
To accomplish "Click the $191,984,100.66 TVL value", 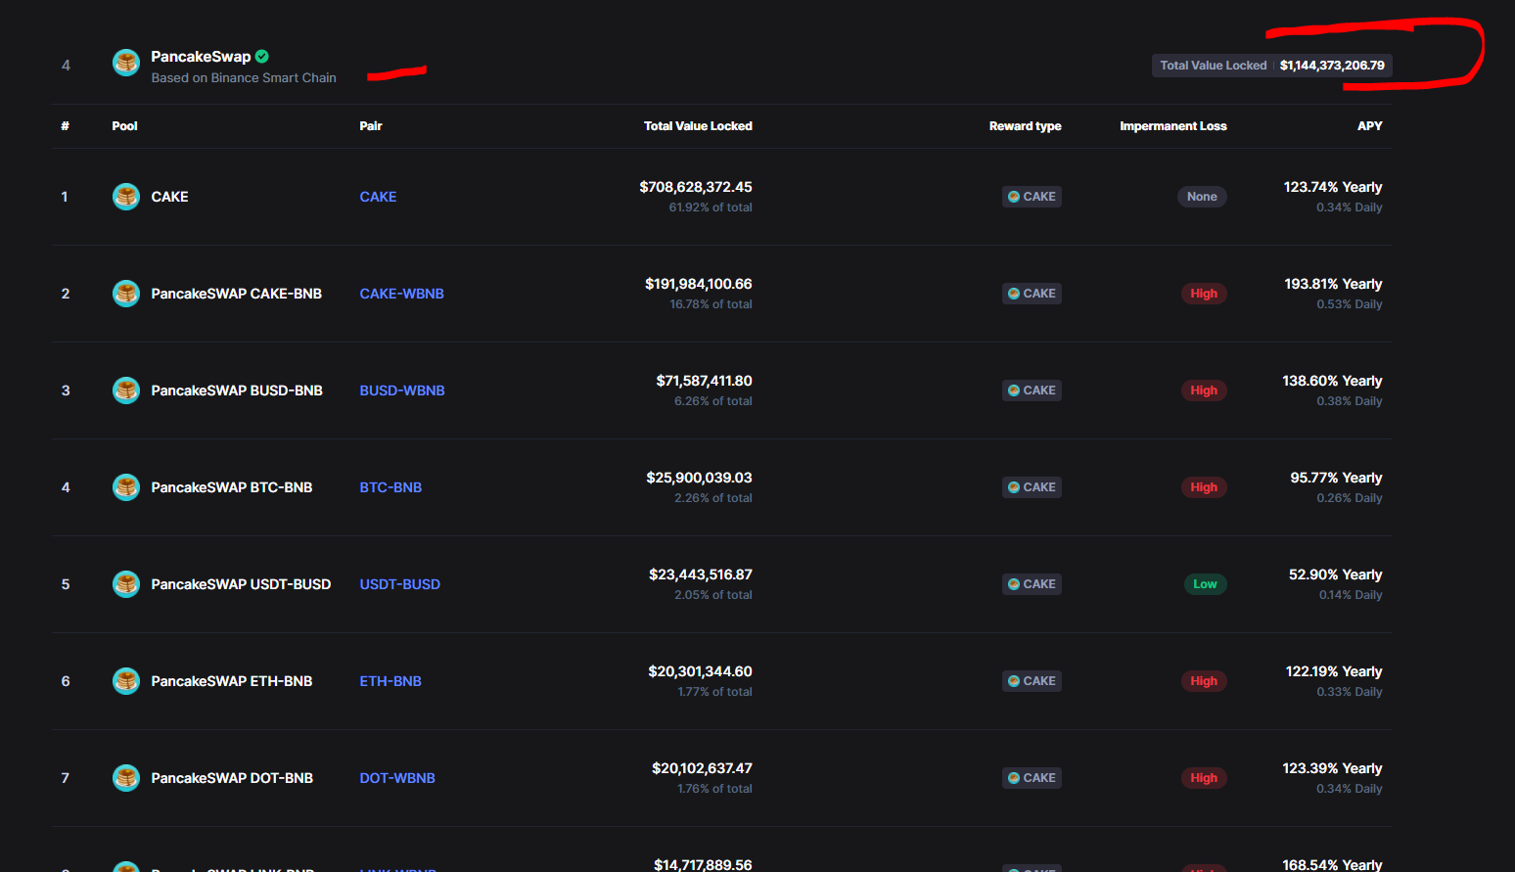I will click(x=699, y=284).
